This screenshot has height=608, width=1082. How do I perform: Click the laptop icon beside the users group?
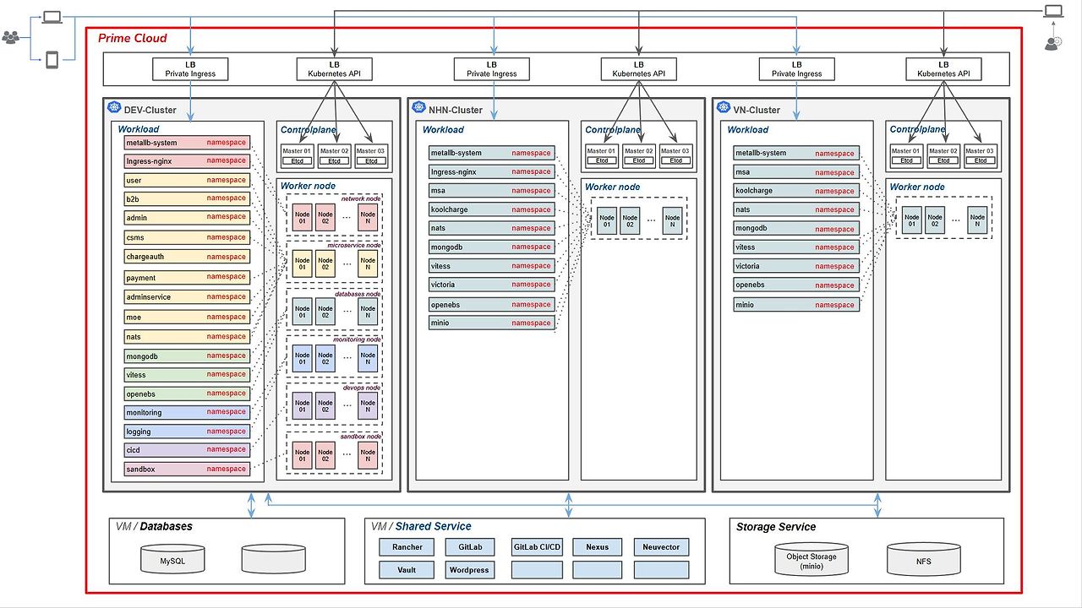(x=52, y=16)
